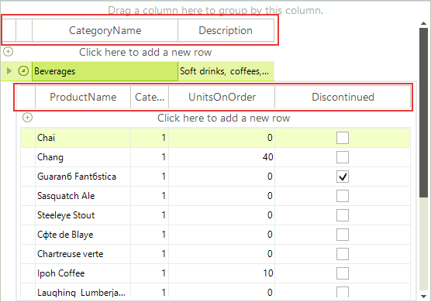Select the Sasquatch Ale cell
The image size is (431, 302).
pyautogui.click(x=83, y=196)
